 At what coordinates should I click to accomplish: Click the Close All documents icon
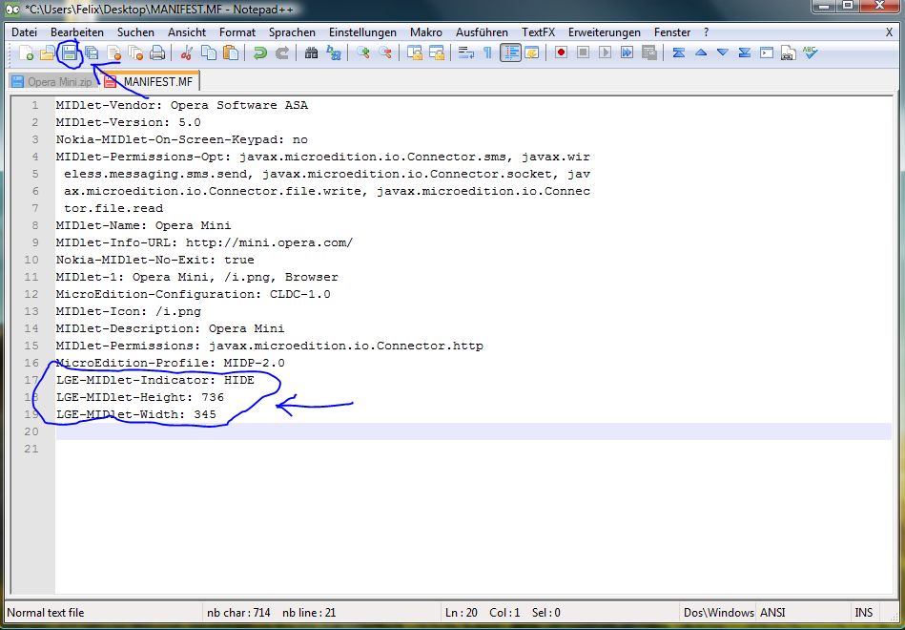point(135,53)
